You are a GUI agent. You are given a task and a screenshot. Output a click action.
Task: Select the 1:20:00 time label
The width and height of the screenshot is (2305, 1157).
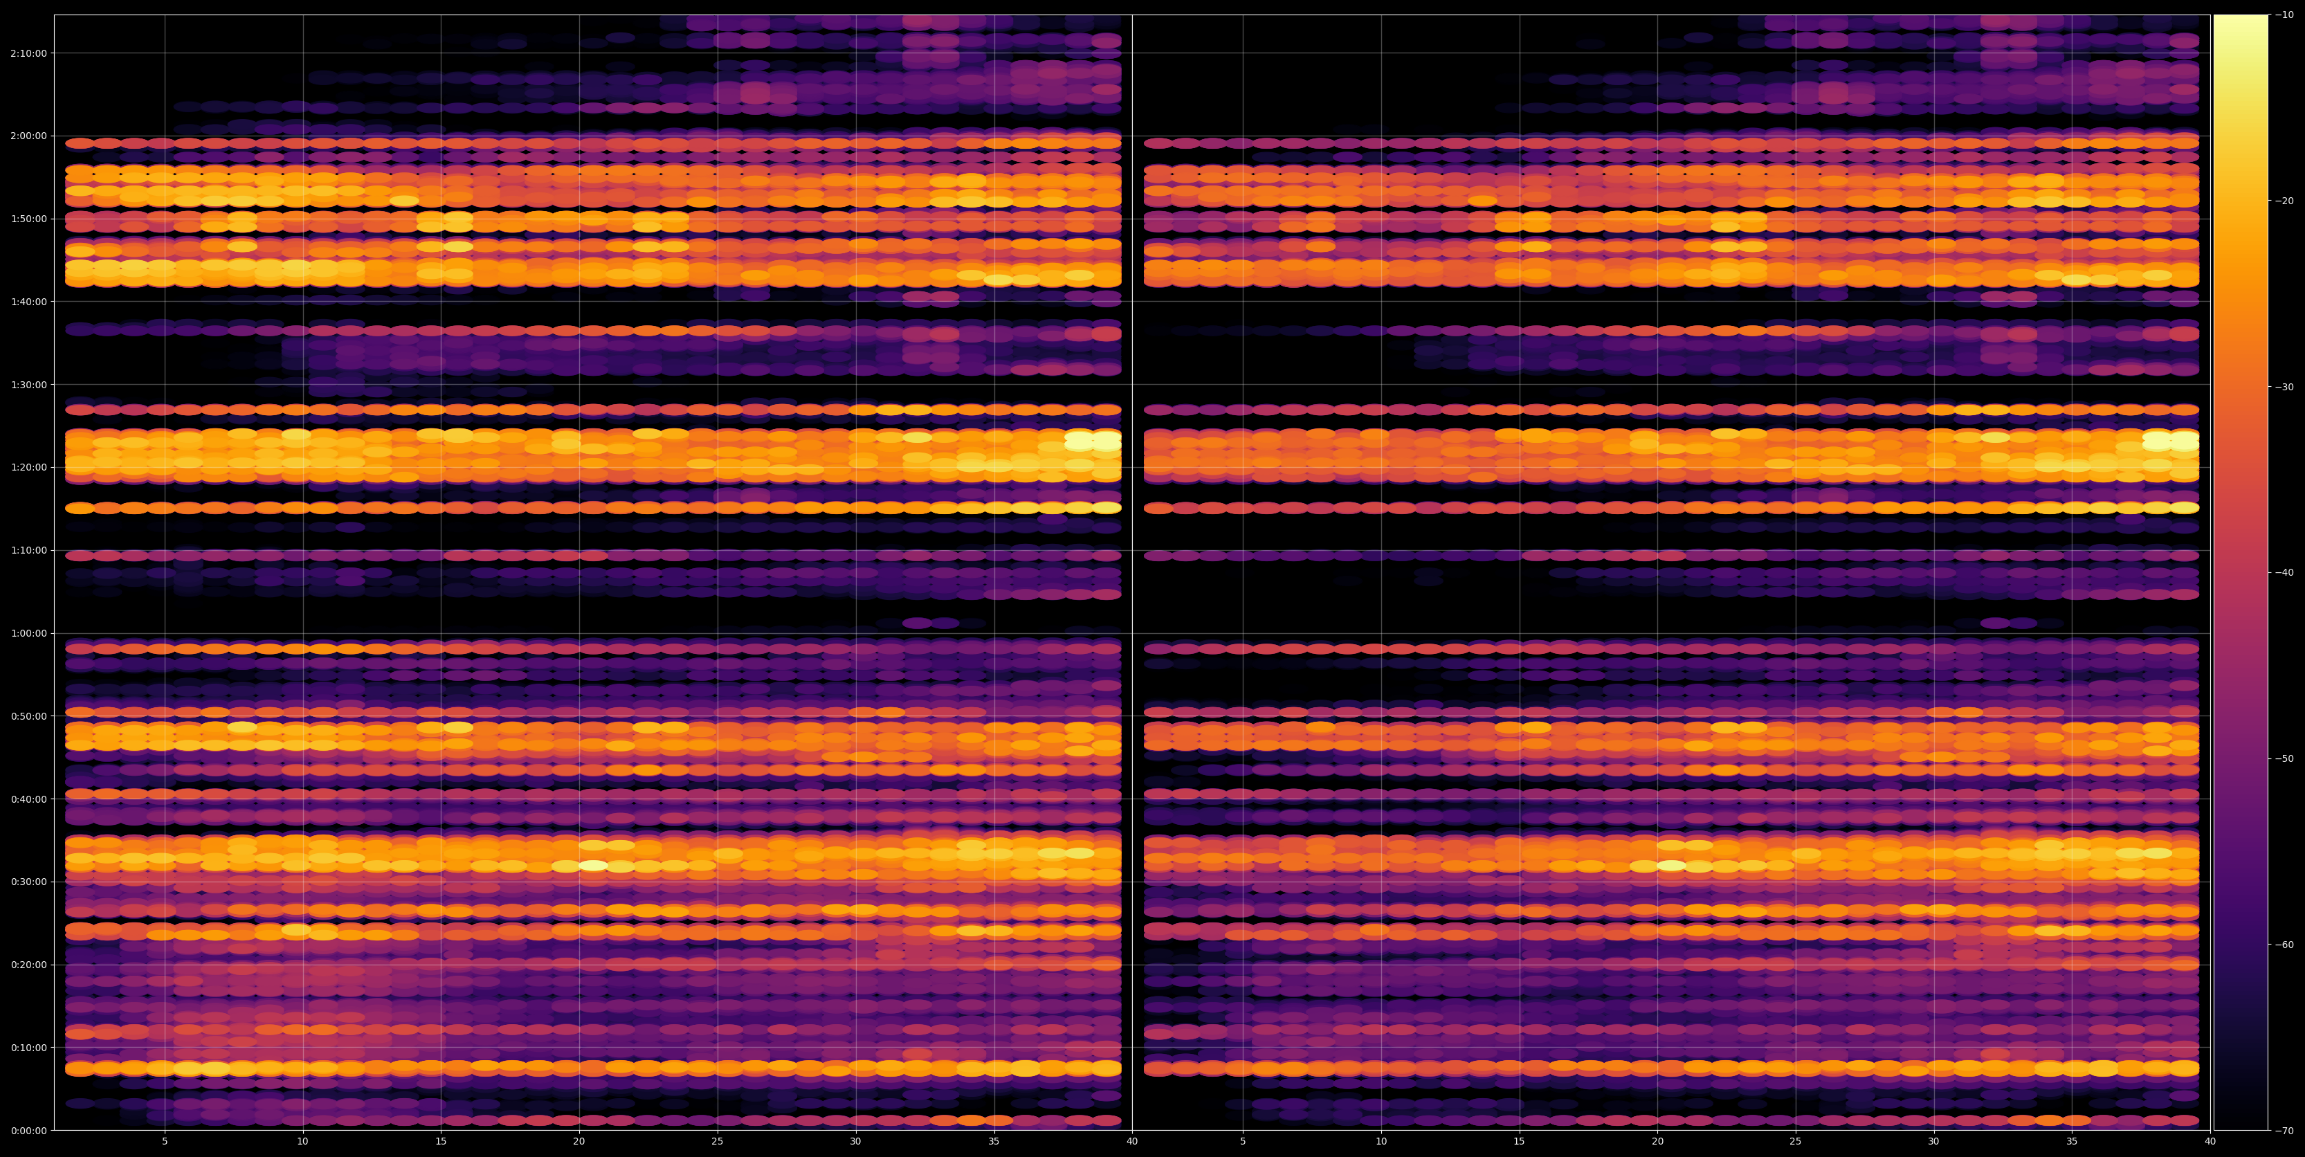click(28, 467)
